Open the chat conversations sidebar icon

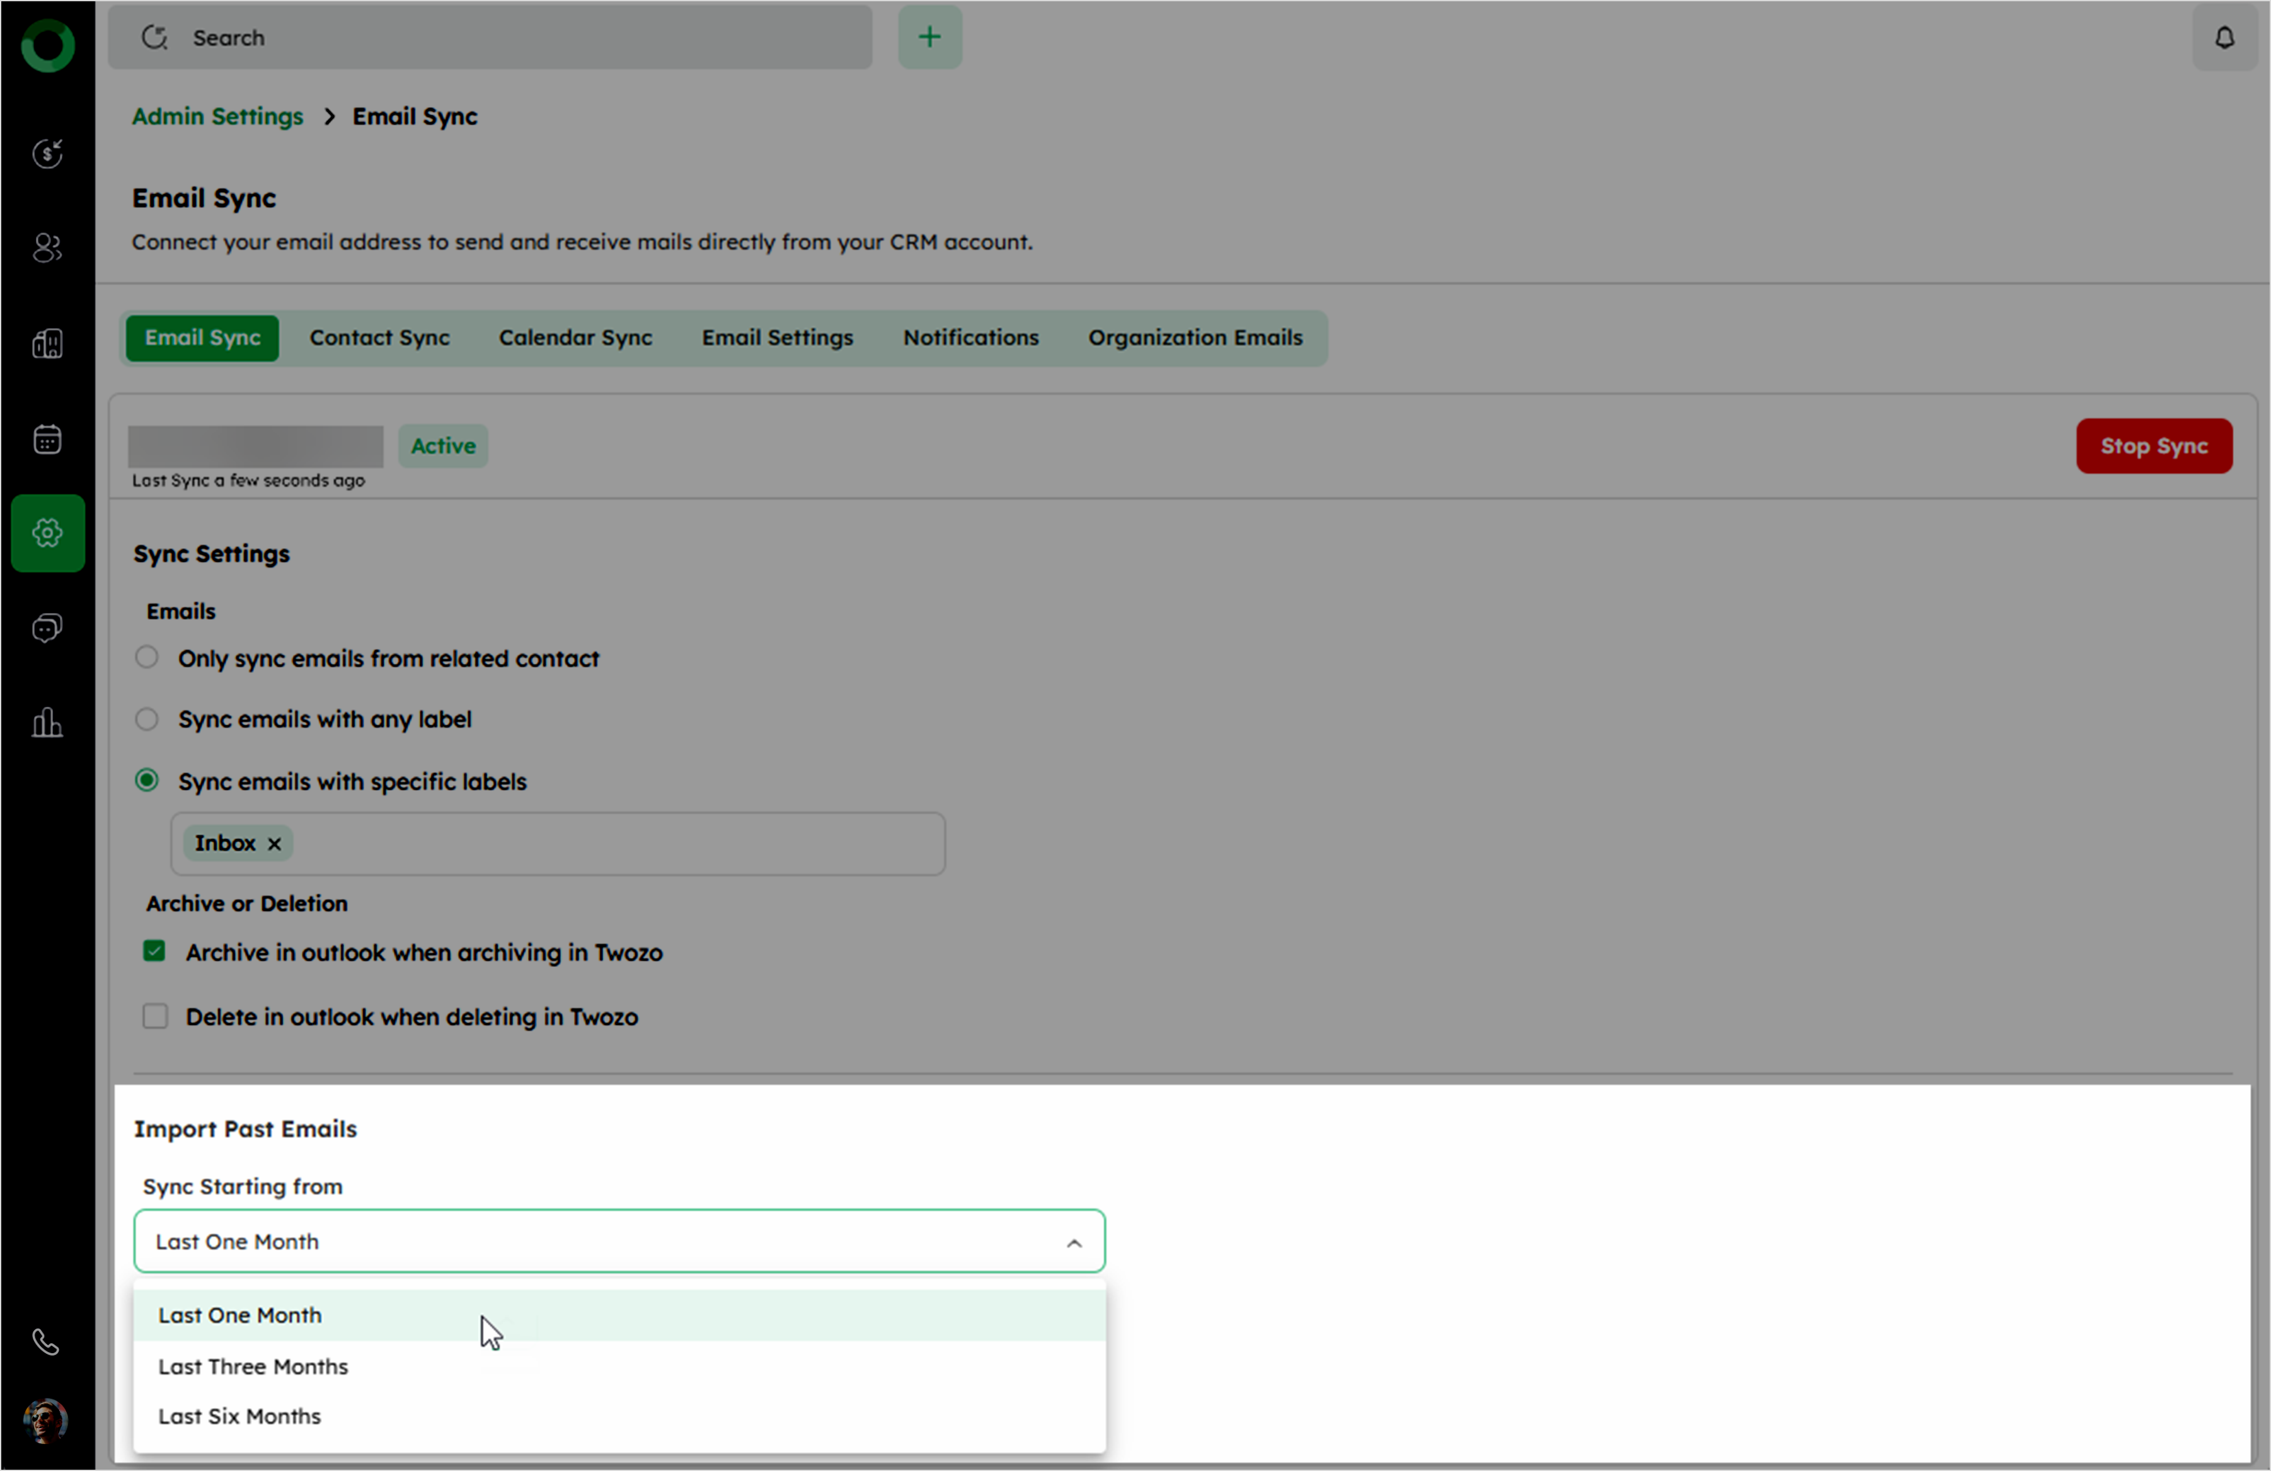point(47,627)
